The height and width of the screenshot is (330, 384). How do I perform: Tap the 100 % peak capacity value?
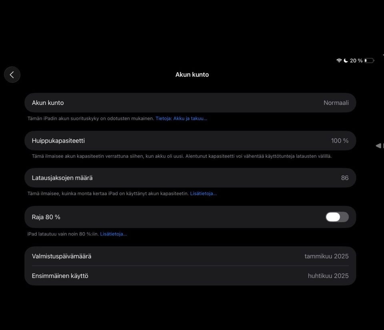(340, 141)
